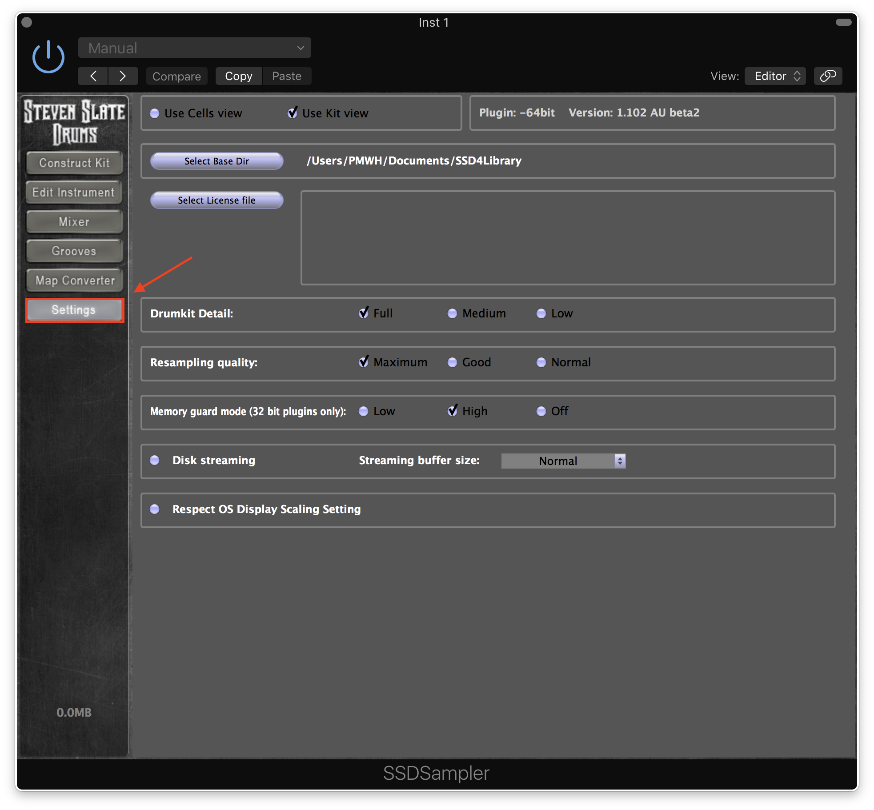This screenshot has width=874, height=810.
Task: Click the SSDSampler label at bottom
Action: (436, 773)
